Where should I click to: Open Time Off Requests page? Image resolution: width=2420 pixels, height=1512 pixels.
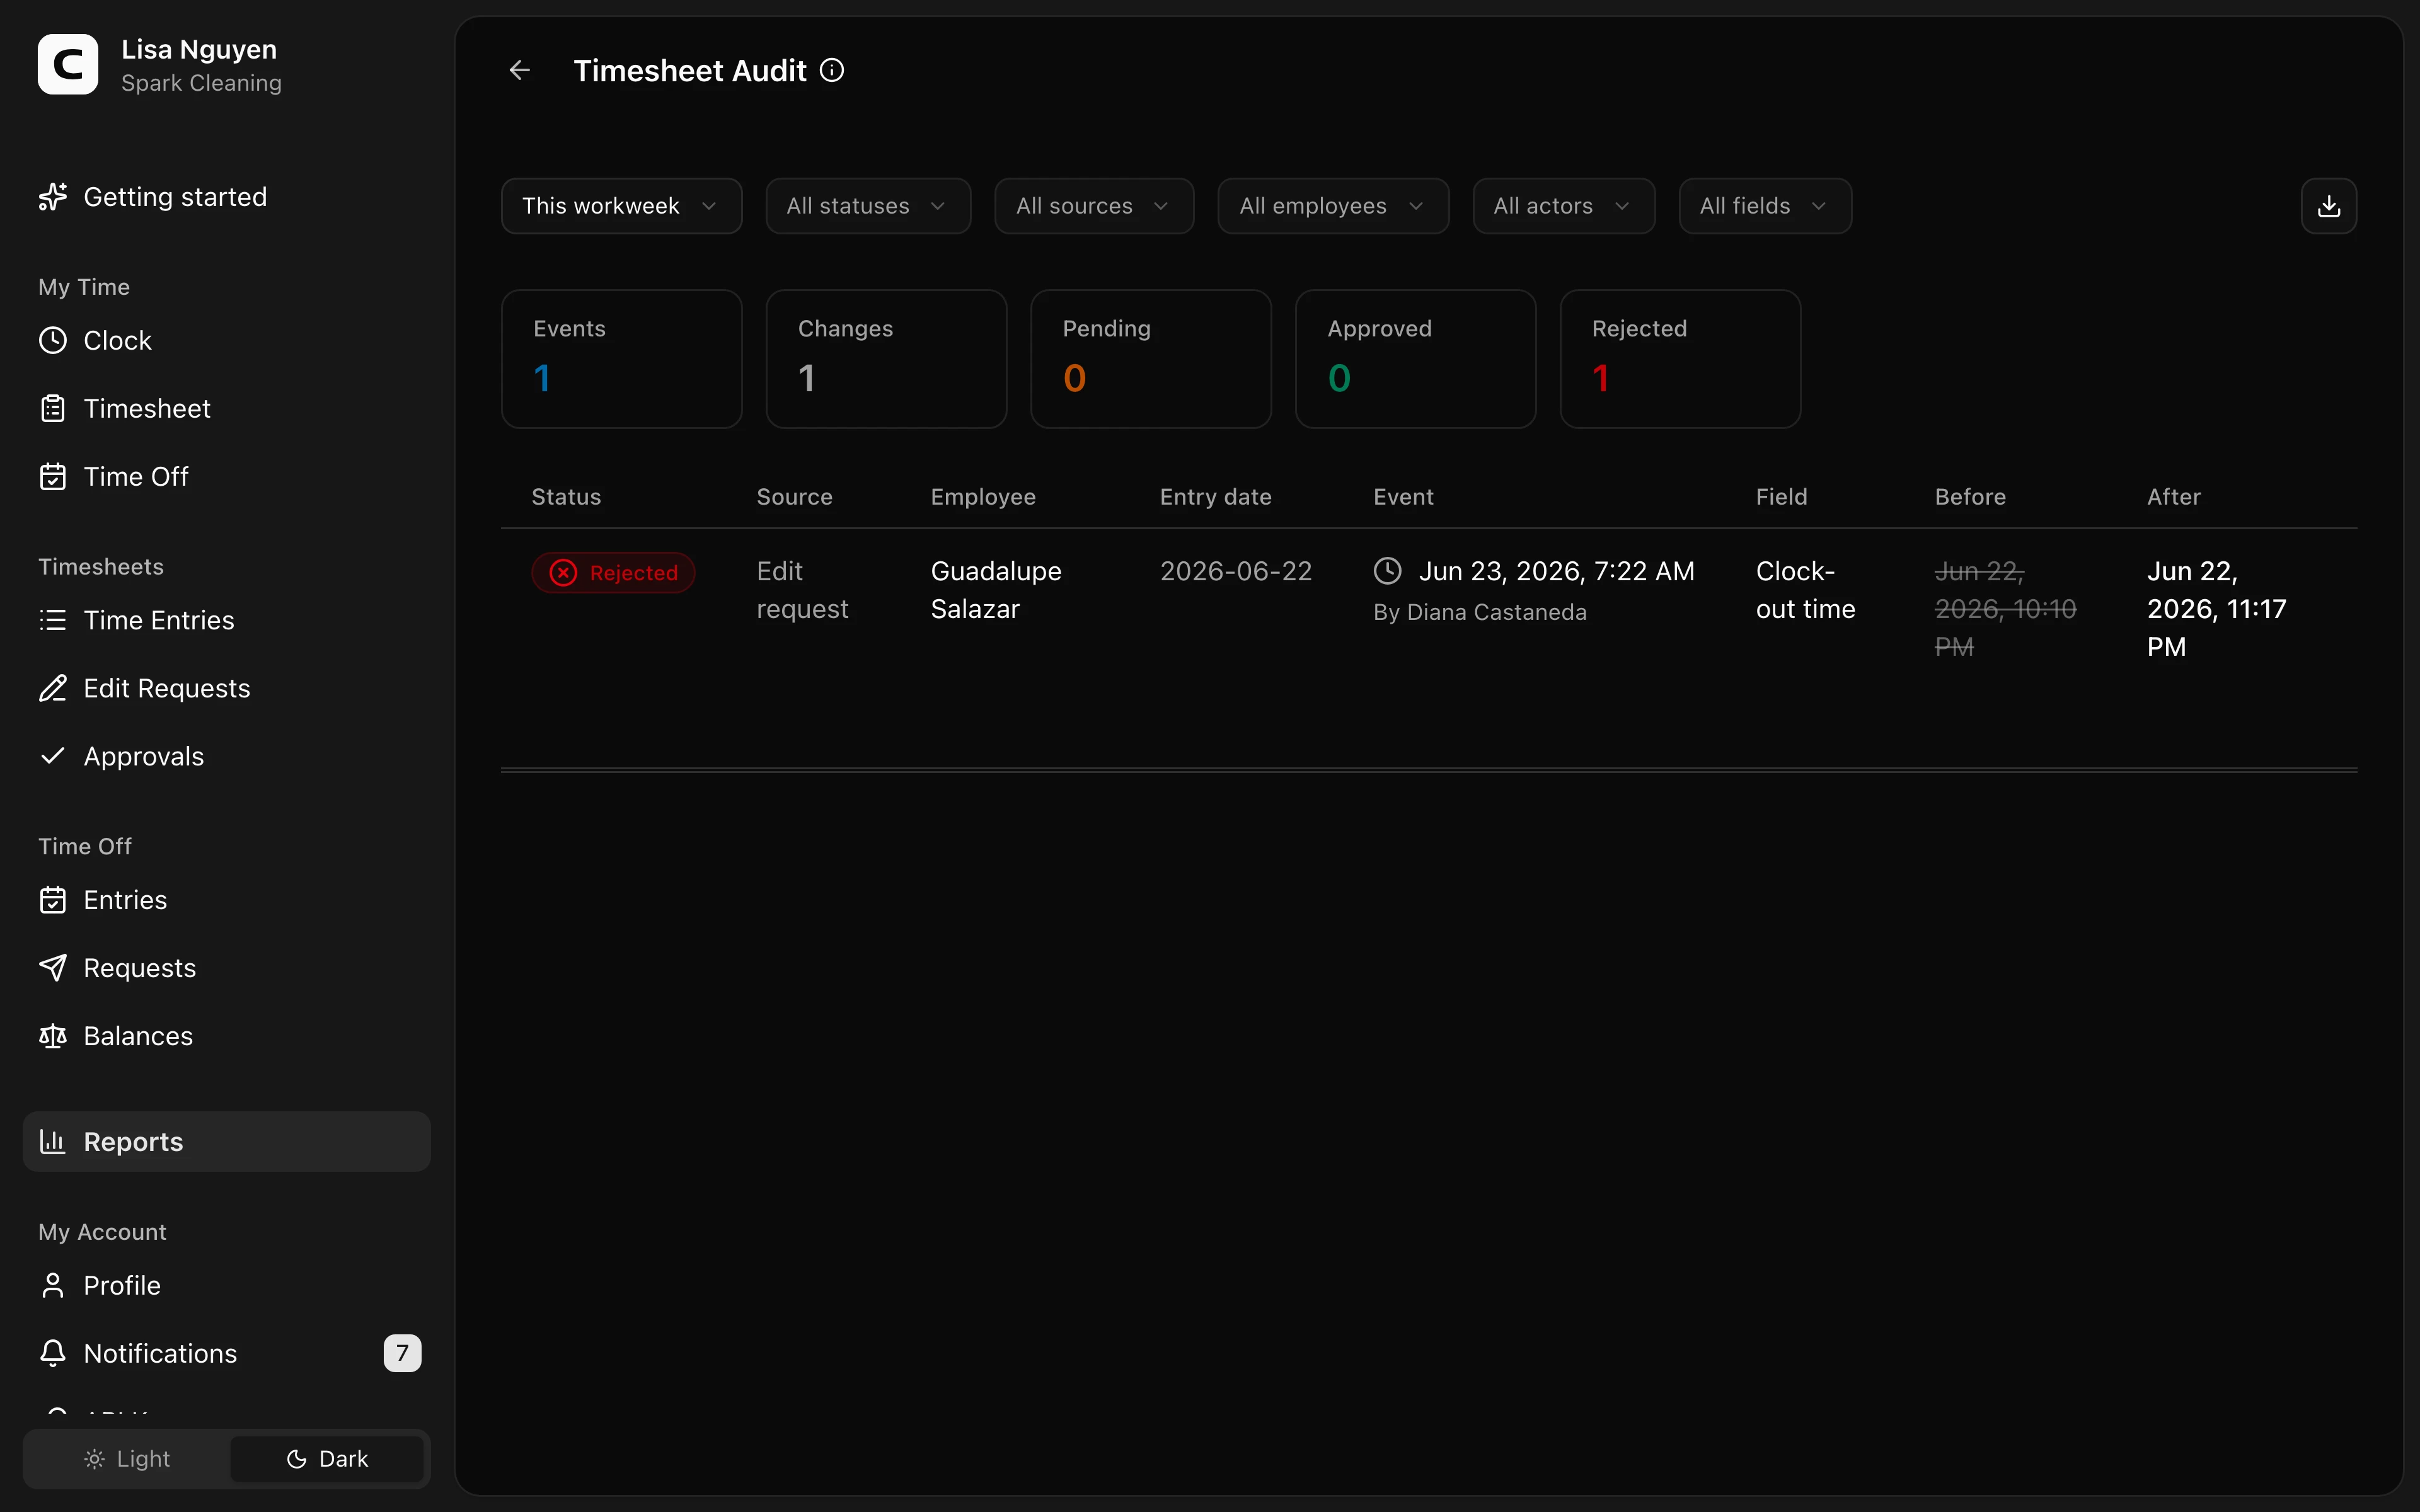(226, 968)
